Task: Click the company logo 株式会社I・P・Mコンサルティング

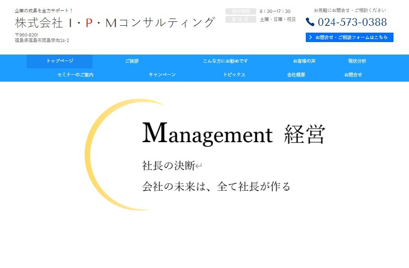Action: (x=113, y=22)
